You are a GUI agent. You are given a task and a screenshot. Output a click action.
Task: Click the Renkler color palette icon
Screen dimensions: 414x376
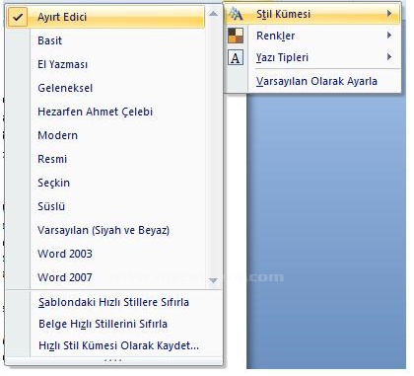pos(236,36)
